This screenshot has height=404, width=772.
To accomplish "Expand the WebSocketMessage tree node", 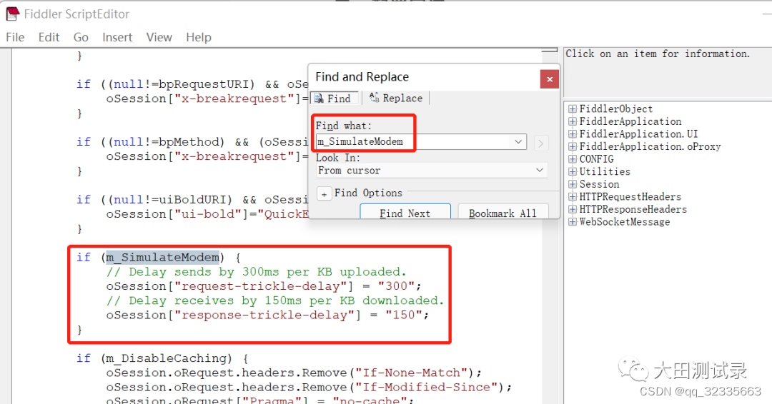I will pos(572,222).
